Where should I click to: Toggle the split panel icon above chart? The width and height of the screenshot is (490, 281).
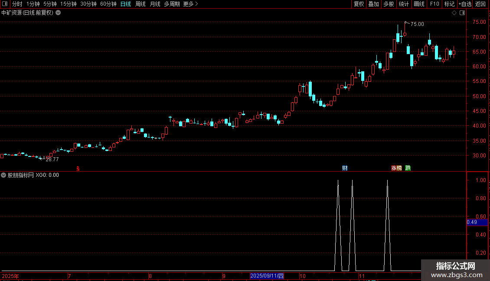coord(462,13)
